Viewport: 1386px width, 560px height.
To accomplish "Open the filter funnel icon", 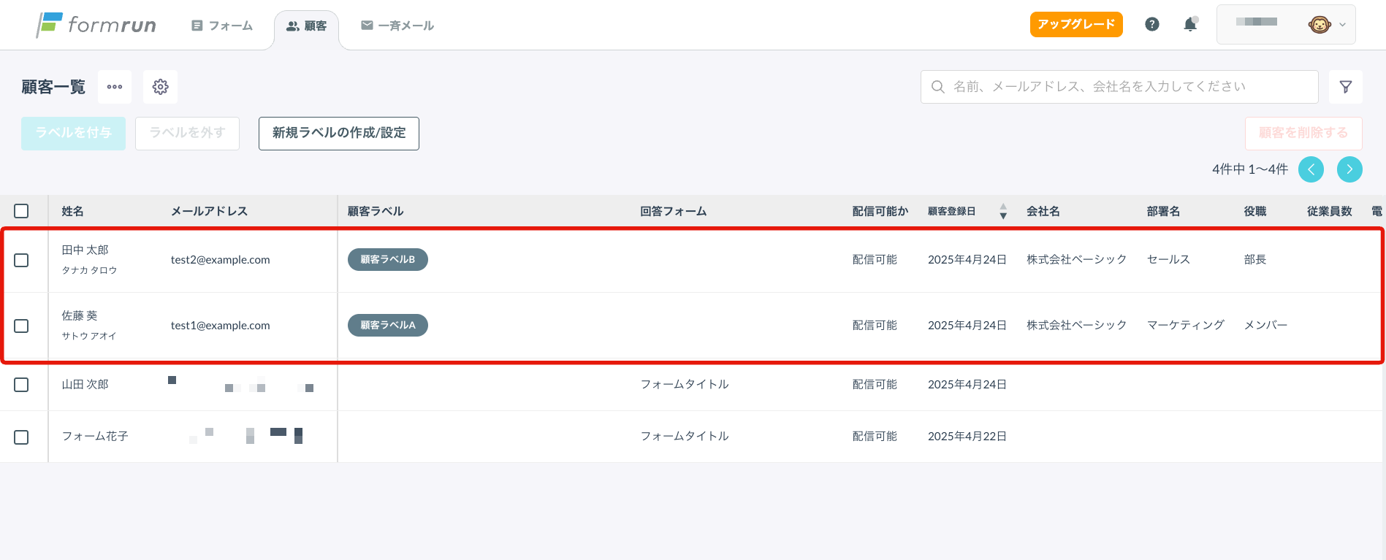I will tap(1346, 87).
